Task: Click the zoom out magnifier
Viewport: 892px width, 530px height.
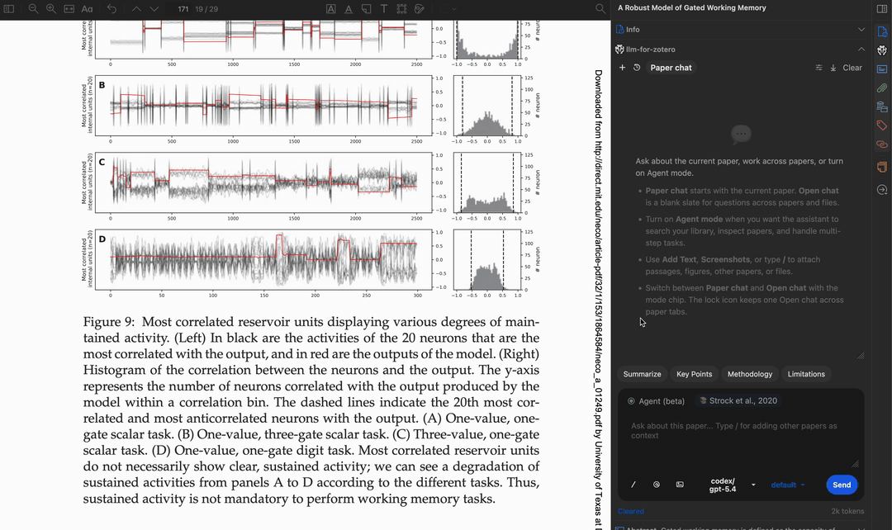Action: point(33,8)
